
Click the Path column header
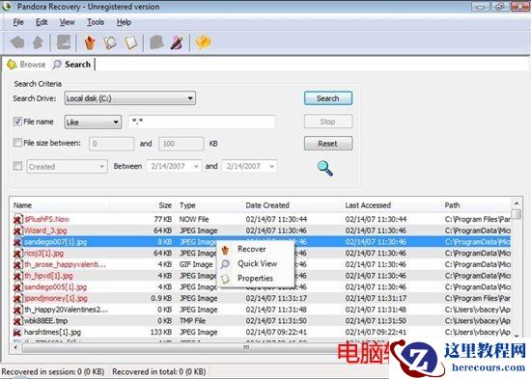[477, 205]
